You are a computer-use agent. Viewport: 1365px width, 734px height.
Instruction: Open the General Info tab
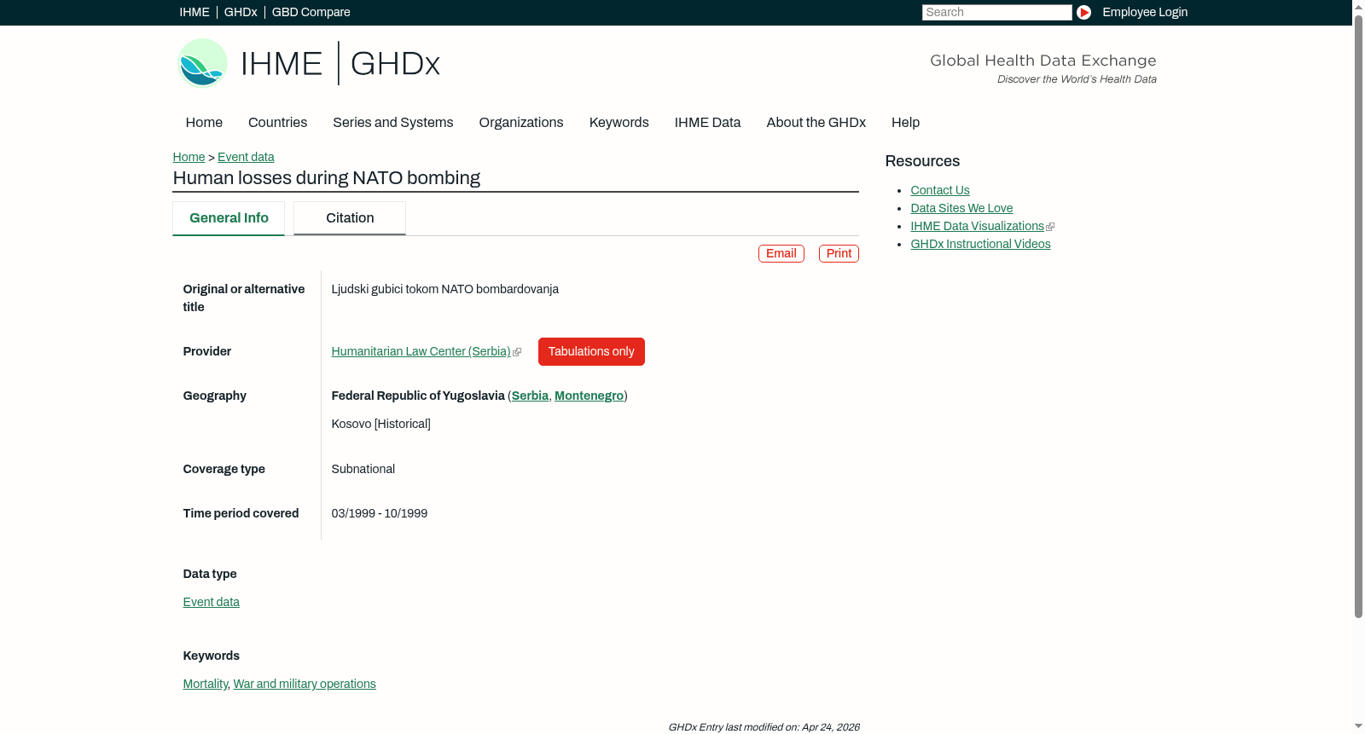coord(229,218)
